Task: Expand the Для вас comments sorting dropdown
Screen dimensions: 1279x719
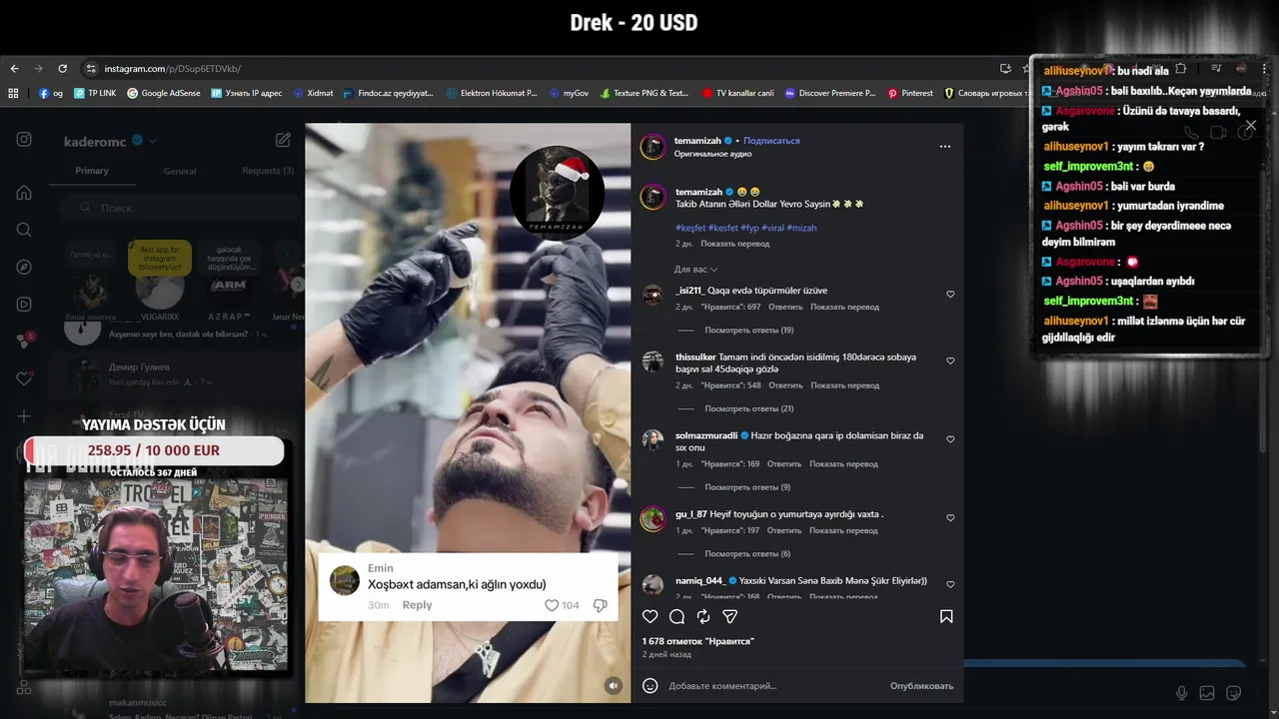Action: point(695,270)
